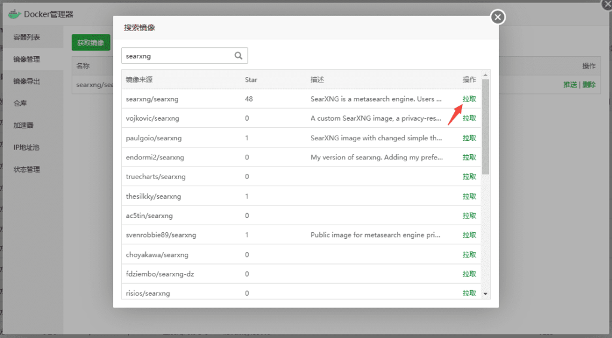Screen dimensions: 612x338
Task: Select choyakawa/searxng image name cell
Action: pos(157,255)
